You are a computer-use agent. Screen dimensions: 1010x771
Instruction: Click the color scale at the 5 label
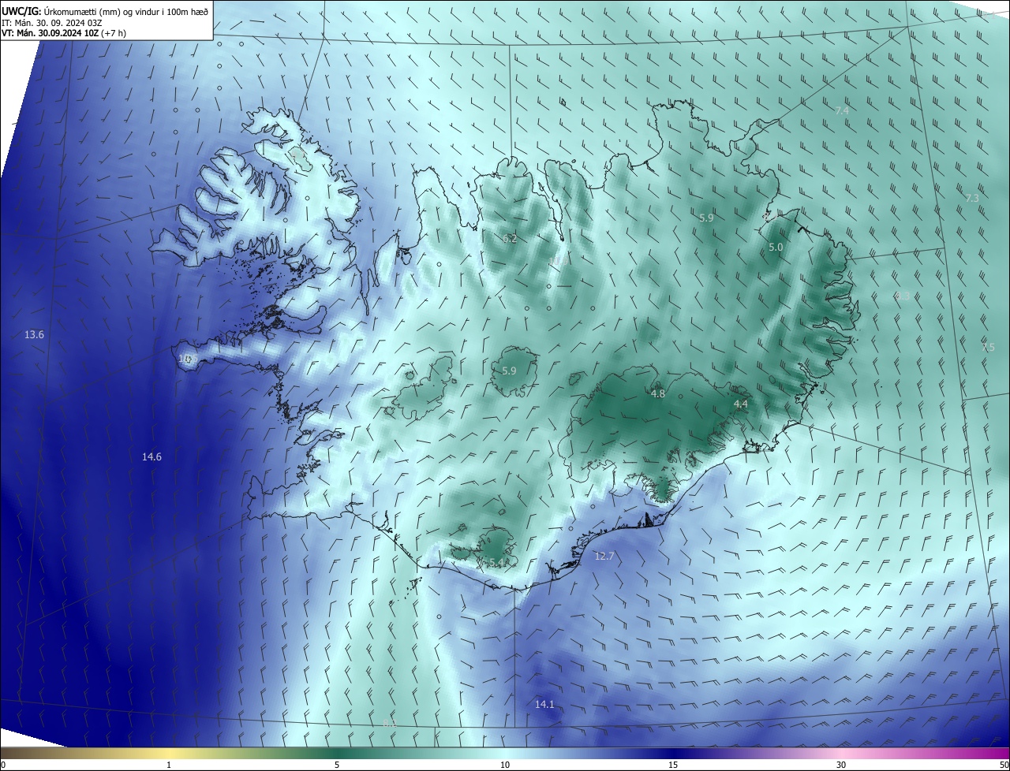[337, 765]
